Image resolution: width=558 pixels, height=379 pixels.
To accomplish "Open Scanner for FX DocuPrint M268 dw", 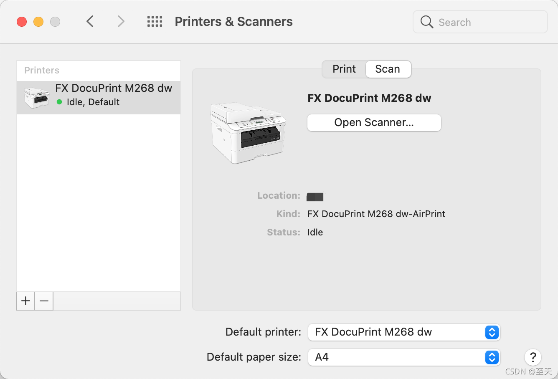I will [x=374, y=123].
